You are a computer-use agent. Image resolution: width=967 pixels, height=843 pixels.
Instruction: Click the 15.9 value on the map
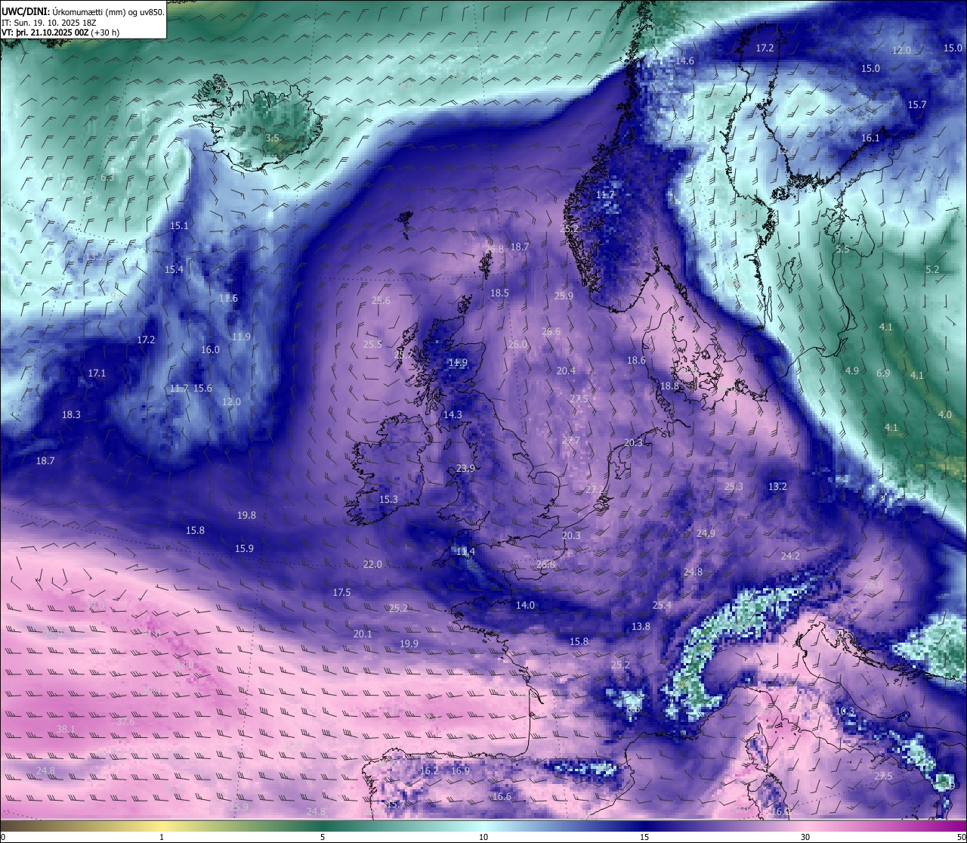[244, 548]
